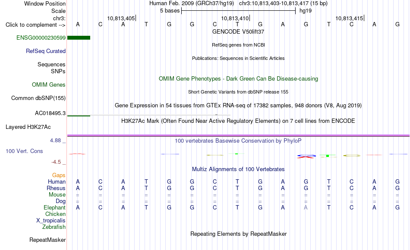Open the Layered H3K27Ac track label
Viewport: 410px width, 250px height.
click(28, 127)
